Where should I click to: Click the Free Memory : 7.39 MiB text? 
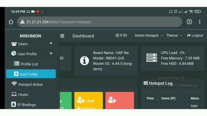(180, 58)
